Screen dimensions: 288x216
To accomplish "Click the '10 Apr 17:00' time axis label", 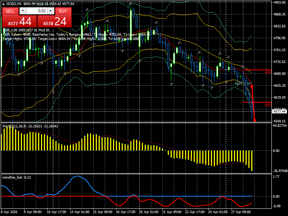I will coord(57,212).
